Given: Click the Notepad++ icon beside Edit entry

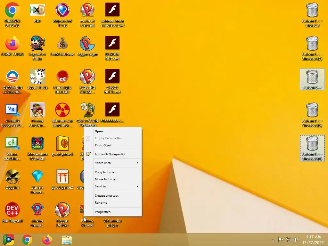Looking at the screenshot, I should 88,154.
